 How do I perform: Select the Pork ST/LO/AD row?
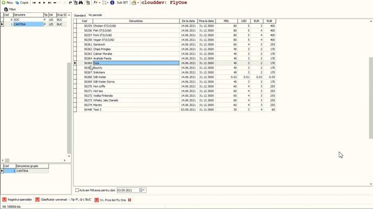[x=175, y=35]
